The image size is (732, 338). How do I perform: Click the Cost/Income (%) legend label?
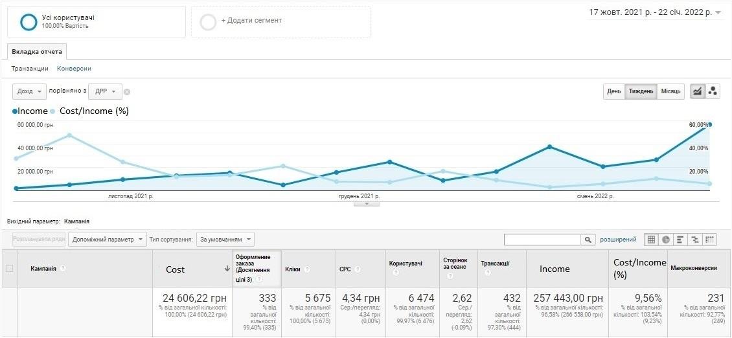95,111
